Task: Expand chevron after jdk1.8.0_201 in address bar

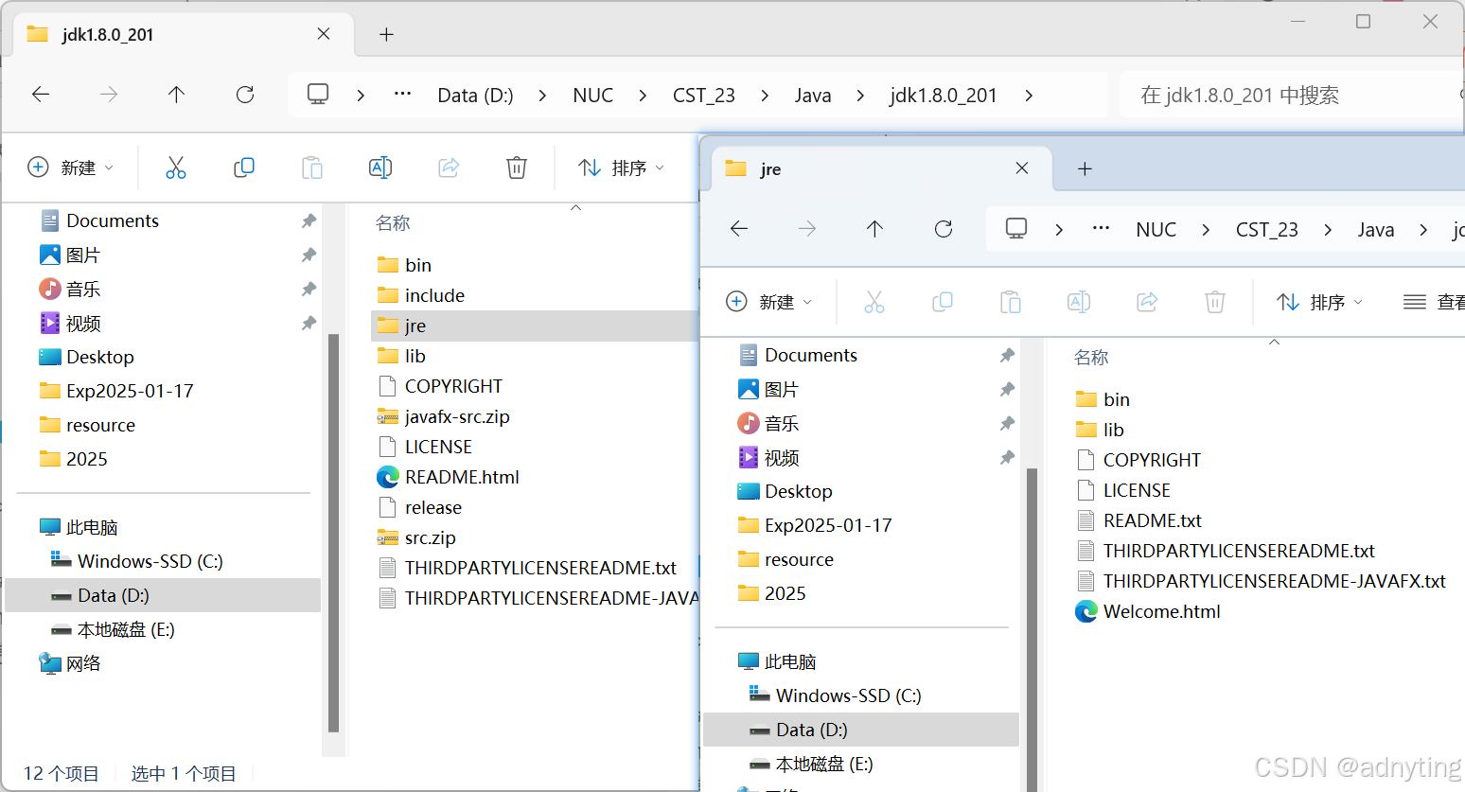Action: click(x=1029, y=95)
